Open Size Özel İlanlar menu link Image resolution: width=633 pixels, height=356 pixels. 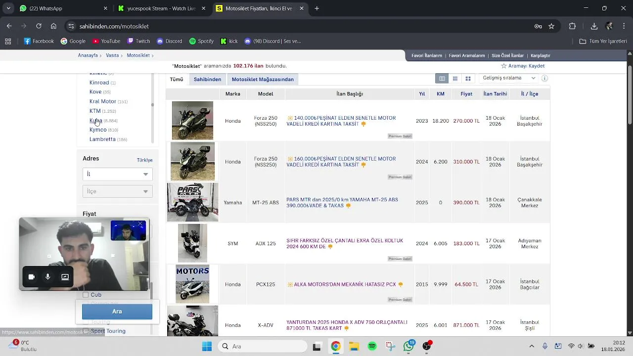507,55
